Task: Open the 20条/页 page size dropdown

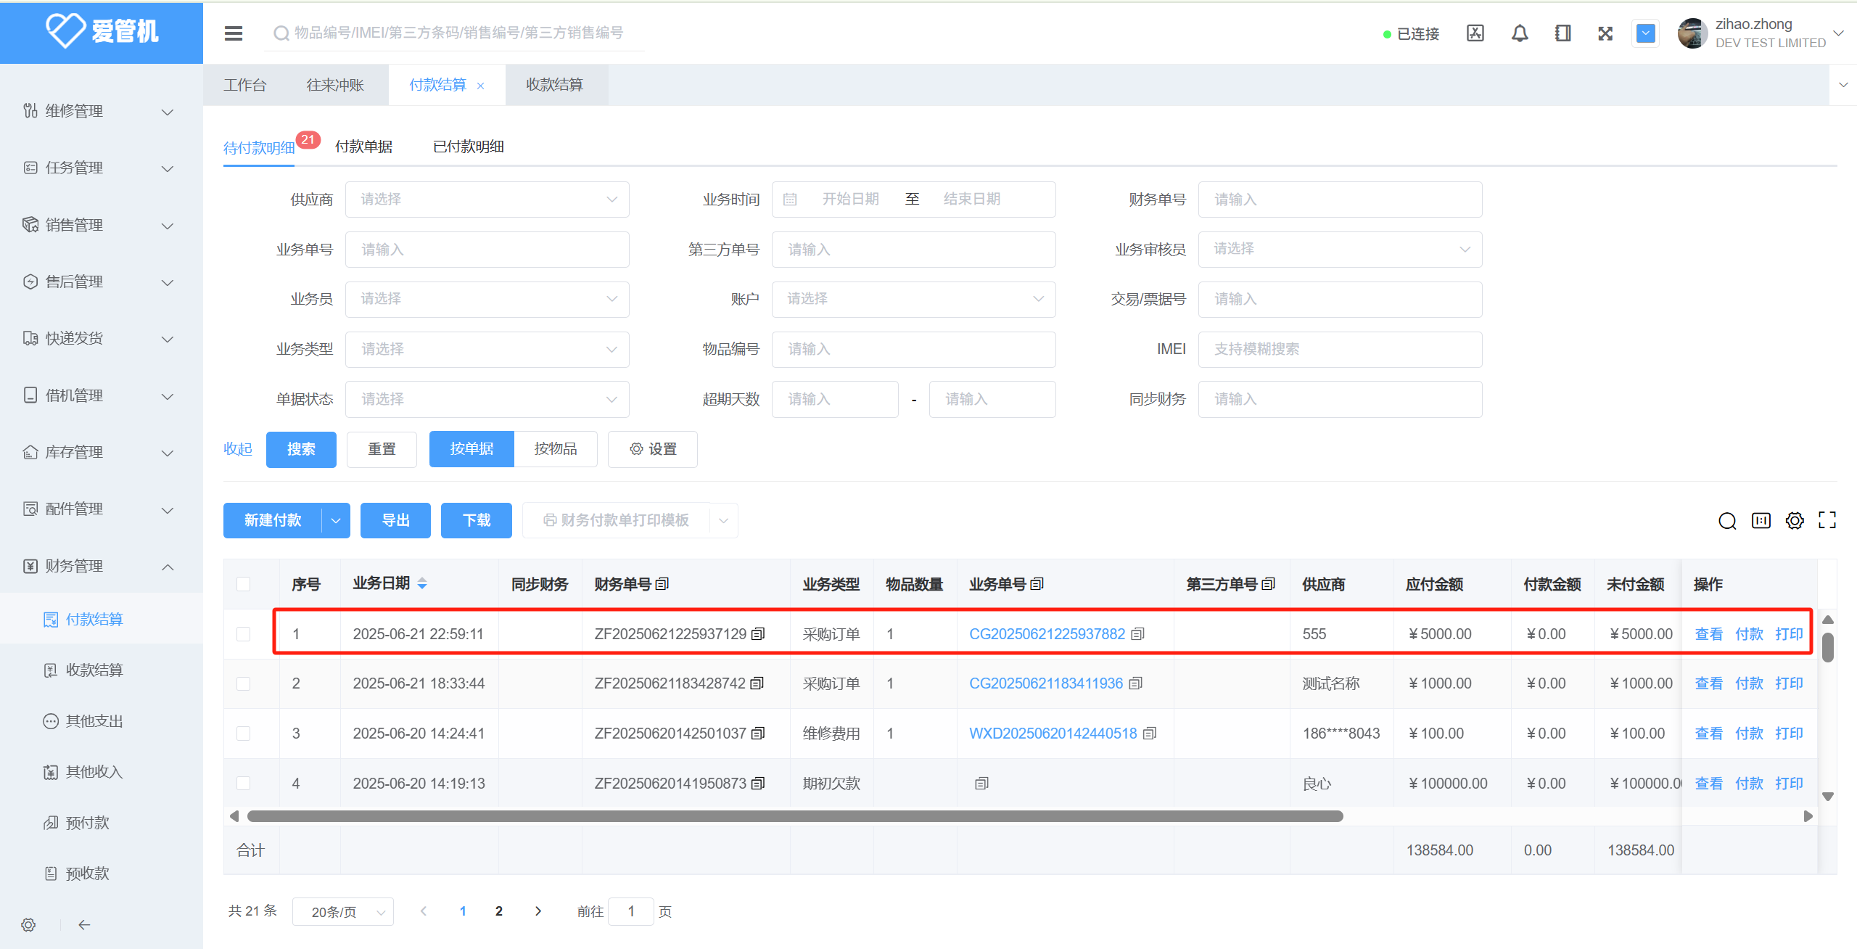Action: 343,912
